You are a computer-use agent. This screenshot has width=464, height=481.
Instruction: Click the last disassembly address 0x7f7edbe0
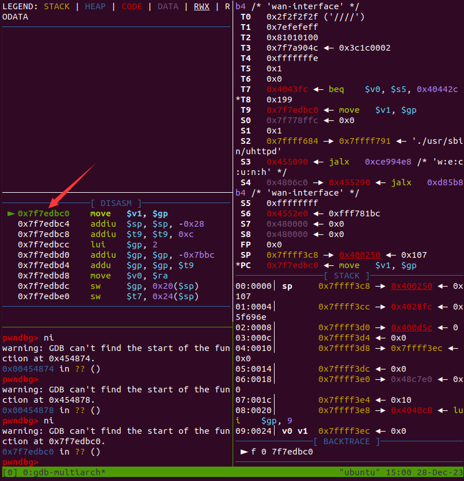44,297
